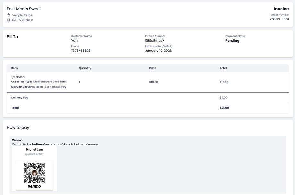Screen dimensions: 295x195
Task: Click the order number 260119-0001
Action: [x=279, y=19]
